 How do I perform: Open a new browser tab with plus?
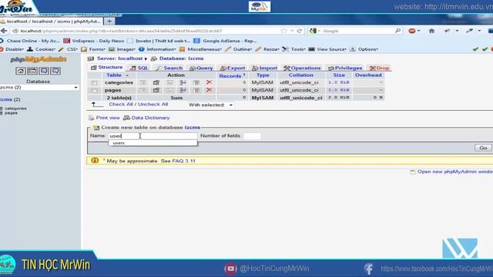pyautogui.click(x=109, y=21)
